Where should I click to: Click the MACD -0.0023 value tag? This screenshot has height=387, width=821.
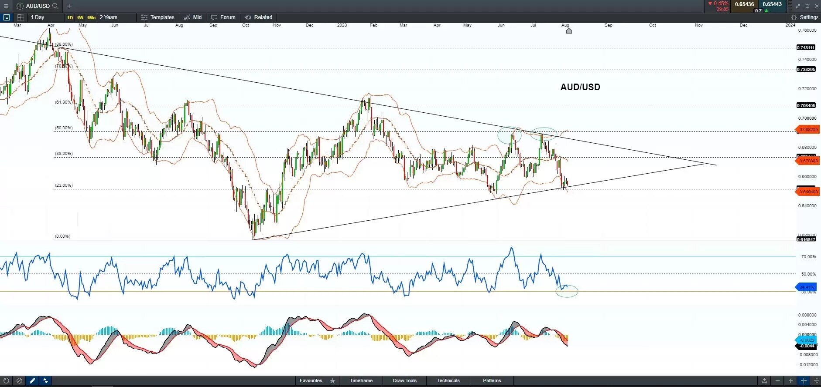click(805, 340)
